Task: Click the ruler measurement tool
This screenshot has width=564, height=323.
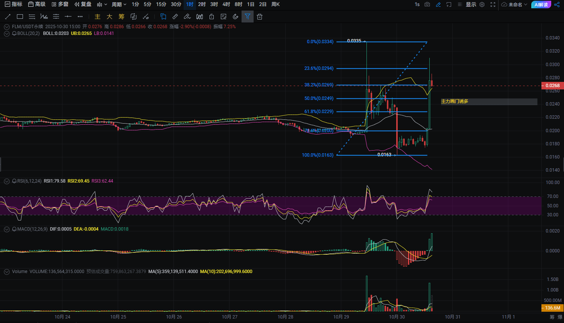Action: coord(175,17)
